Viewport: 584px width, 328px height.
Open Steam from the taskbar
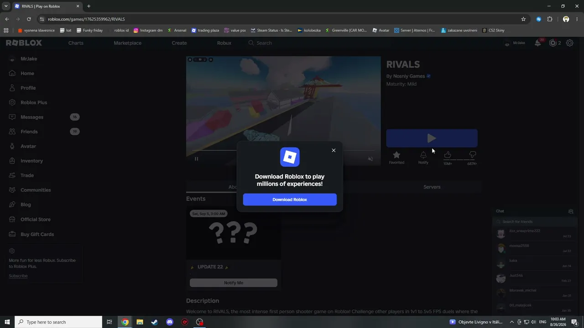pos(155,322)
